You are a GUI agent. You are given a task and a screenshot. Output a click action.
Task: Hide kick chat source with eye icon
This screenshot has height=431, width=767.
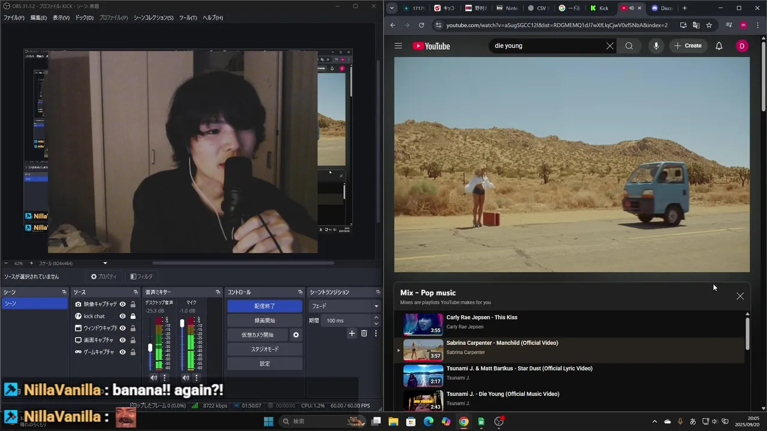tap(122, 316)
